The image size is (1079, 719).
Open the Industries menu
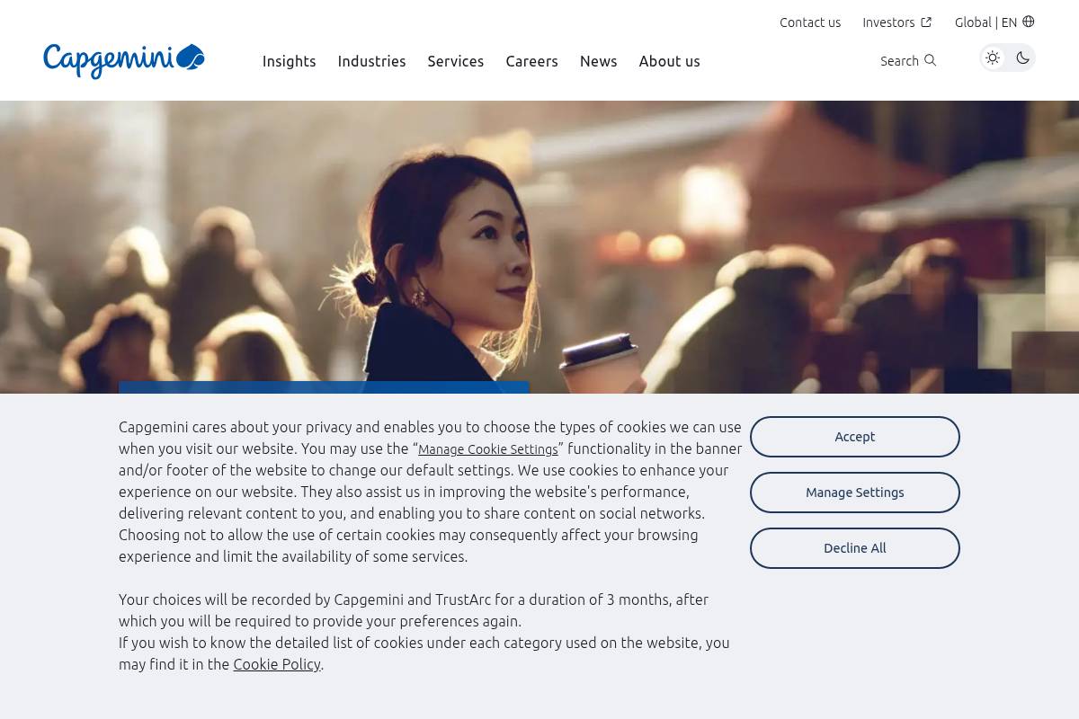[371, 61]
